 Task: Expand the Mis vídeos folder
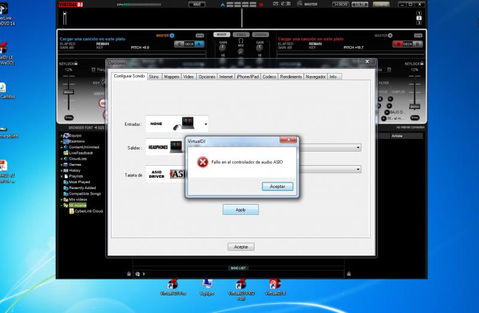click(x=62, y=199)
